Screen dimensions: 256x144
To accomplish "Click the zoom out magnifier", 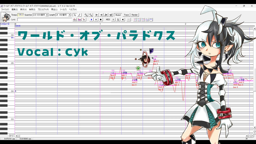I will click(91, 15).
